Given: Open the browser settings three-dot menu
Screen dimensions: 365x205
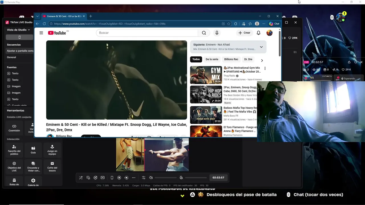Looking at the screenshot, I should [x=264, y=24].
